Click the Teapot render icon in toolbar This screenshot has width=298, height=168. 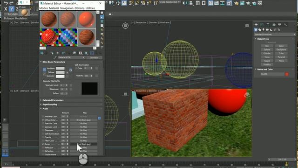(x=248, y=3)
